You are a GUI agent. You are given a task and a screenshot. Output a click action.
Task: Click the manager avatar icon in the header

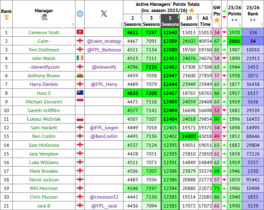point(44,17)
